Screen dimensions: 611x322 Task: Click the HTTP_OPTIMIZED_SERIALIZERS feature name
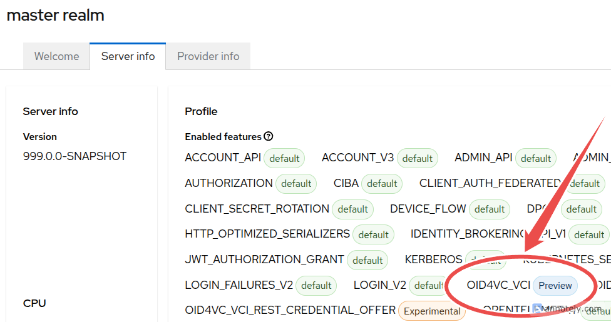267,234
